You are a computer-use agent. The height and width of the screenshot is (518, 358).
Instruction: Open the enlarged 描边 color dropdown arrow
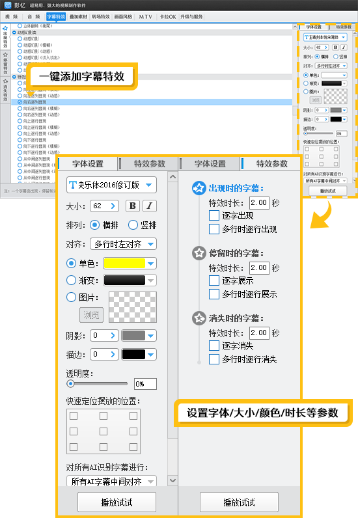coord(151,355)
